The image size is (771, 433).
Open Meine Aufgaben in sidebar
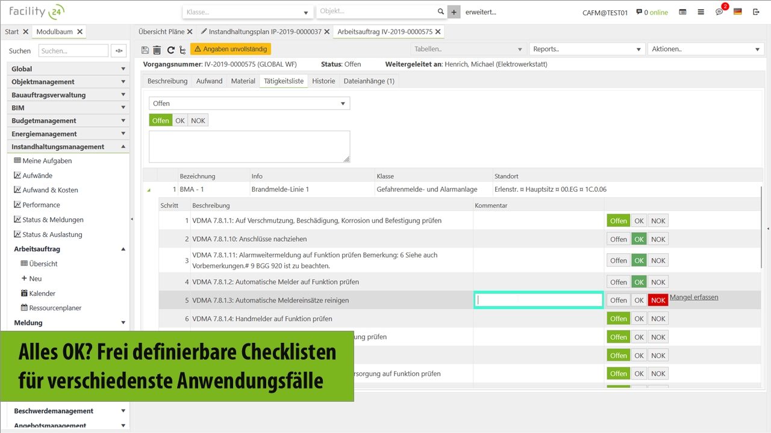point(43,161)
